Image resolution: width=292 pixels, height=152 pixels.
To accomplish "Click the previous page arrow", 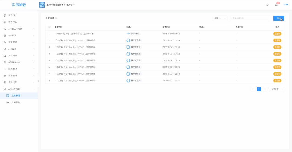I will 253,89.
